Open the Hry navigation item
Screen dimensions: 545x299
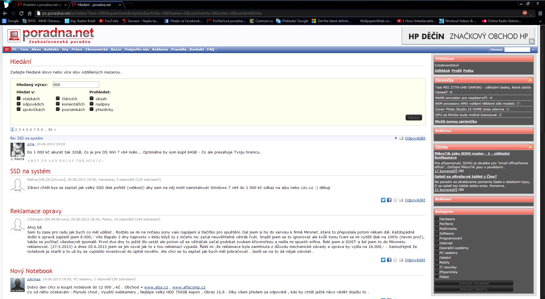tap(65, 49)
